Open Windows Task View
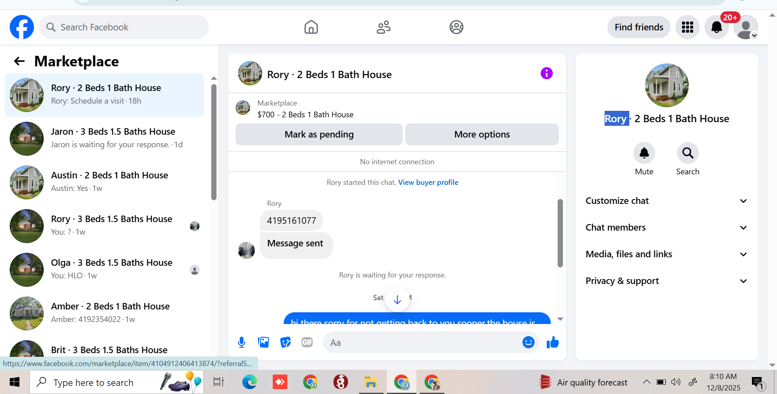The height and width of the screenshot is (394, 777). point(219,382)
